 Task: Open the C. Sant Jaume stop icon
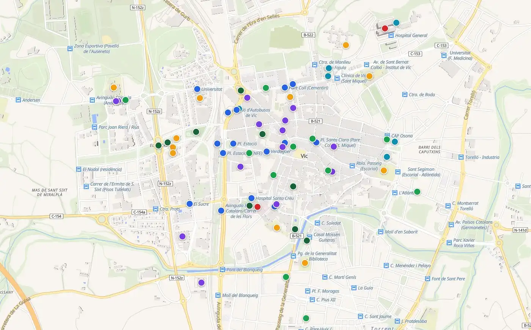click(x=361, y=316)
